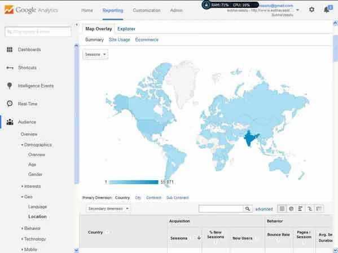Click the RAM/CPU monitor overlay icon
This screenshot has height=253, width=338.
pyautogui.click(x=207, y=5)
